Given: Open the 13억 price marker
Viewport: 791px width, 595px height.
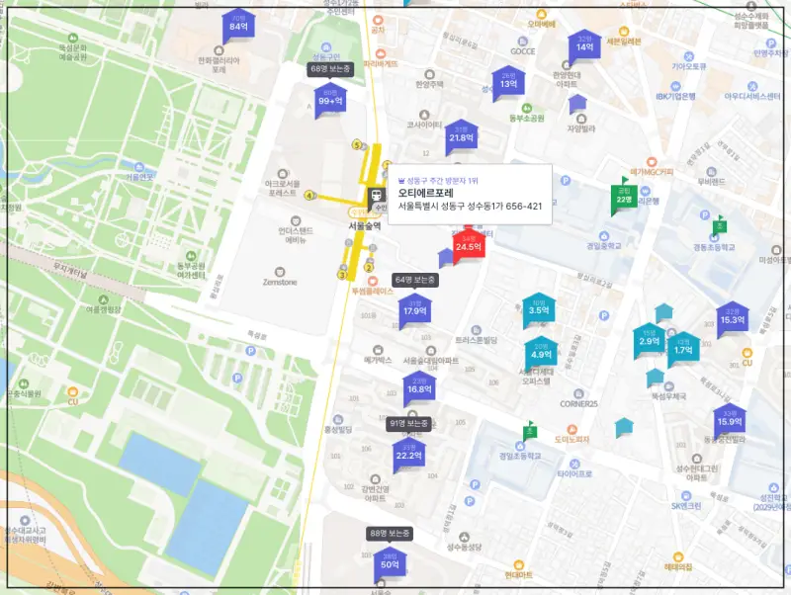Looking at the screenshot, I should [x=508, y=83].
